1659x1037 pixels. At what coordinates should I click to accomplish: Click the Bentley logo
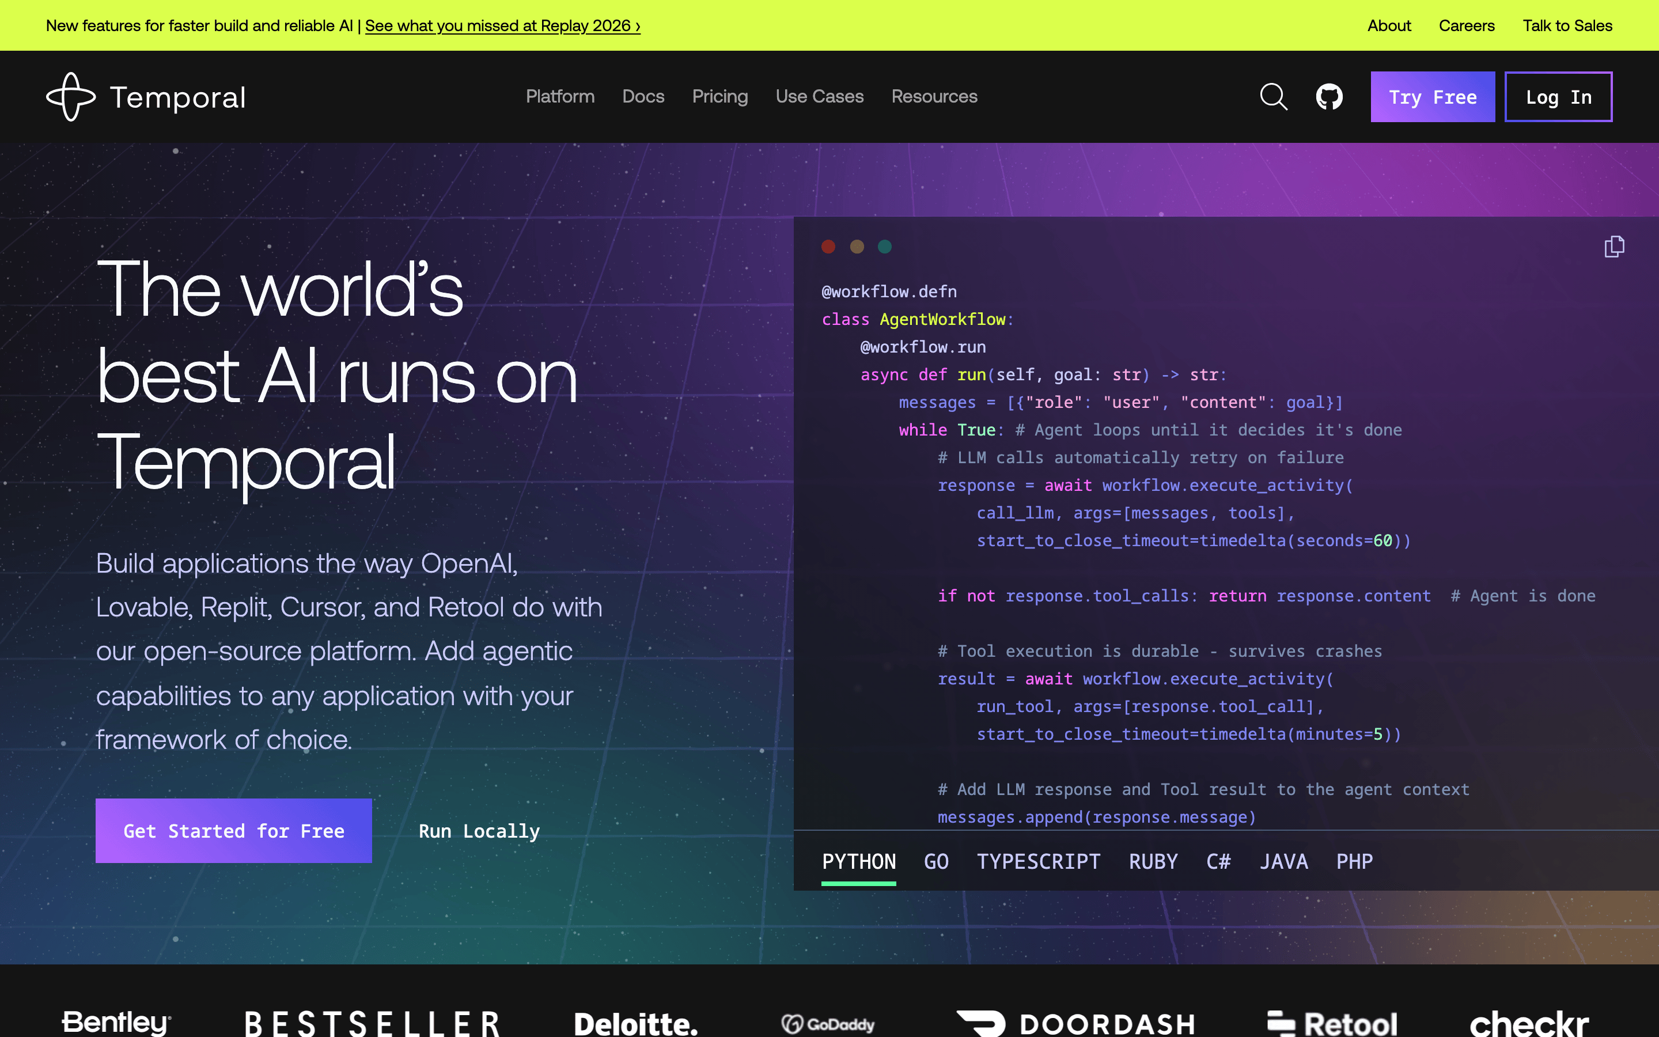tap(116, 1022)
